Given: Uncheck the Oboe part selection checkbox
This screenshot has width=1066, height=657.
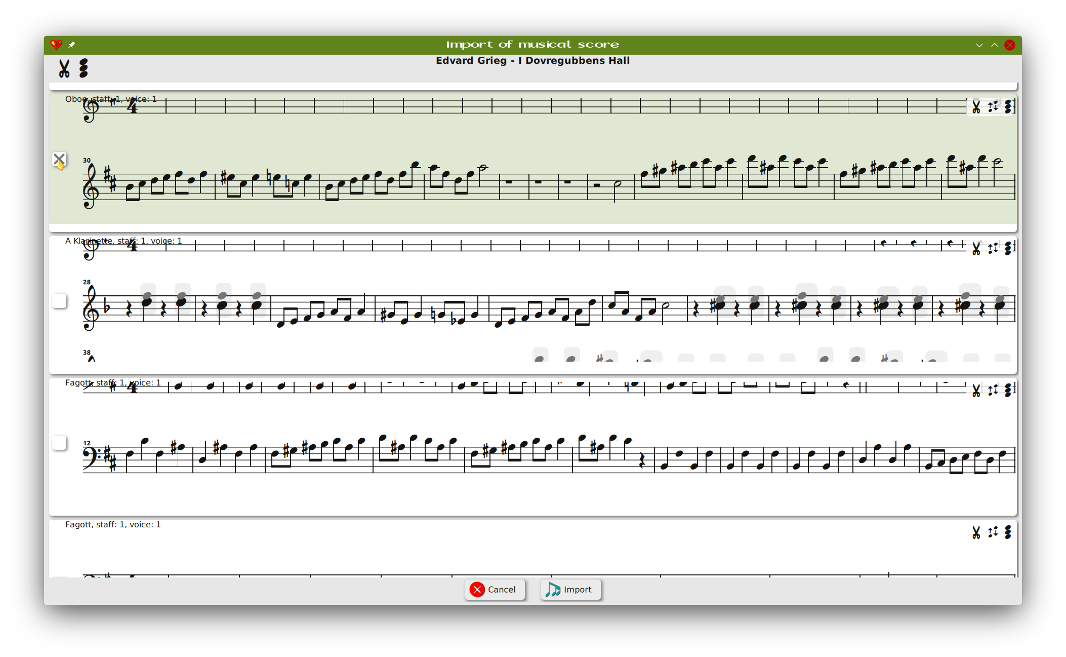Looking at the screenshot, I should tap(59, 160).
